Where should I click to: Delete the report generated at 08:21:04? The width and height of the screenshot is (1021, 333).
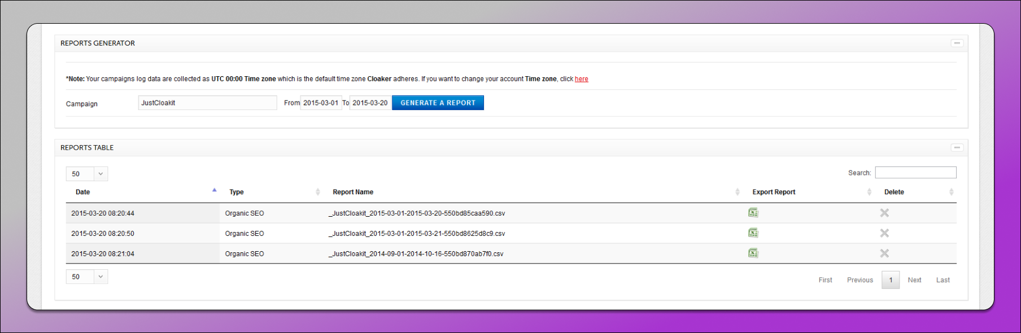pyautogui.click(x=884, y=253)
